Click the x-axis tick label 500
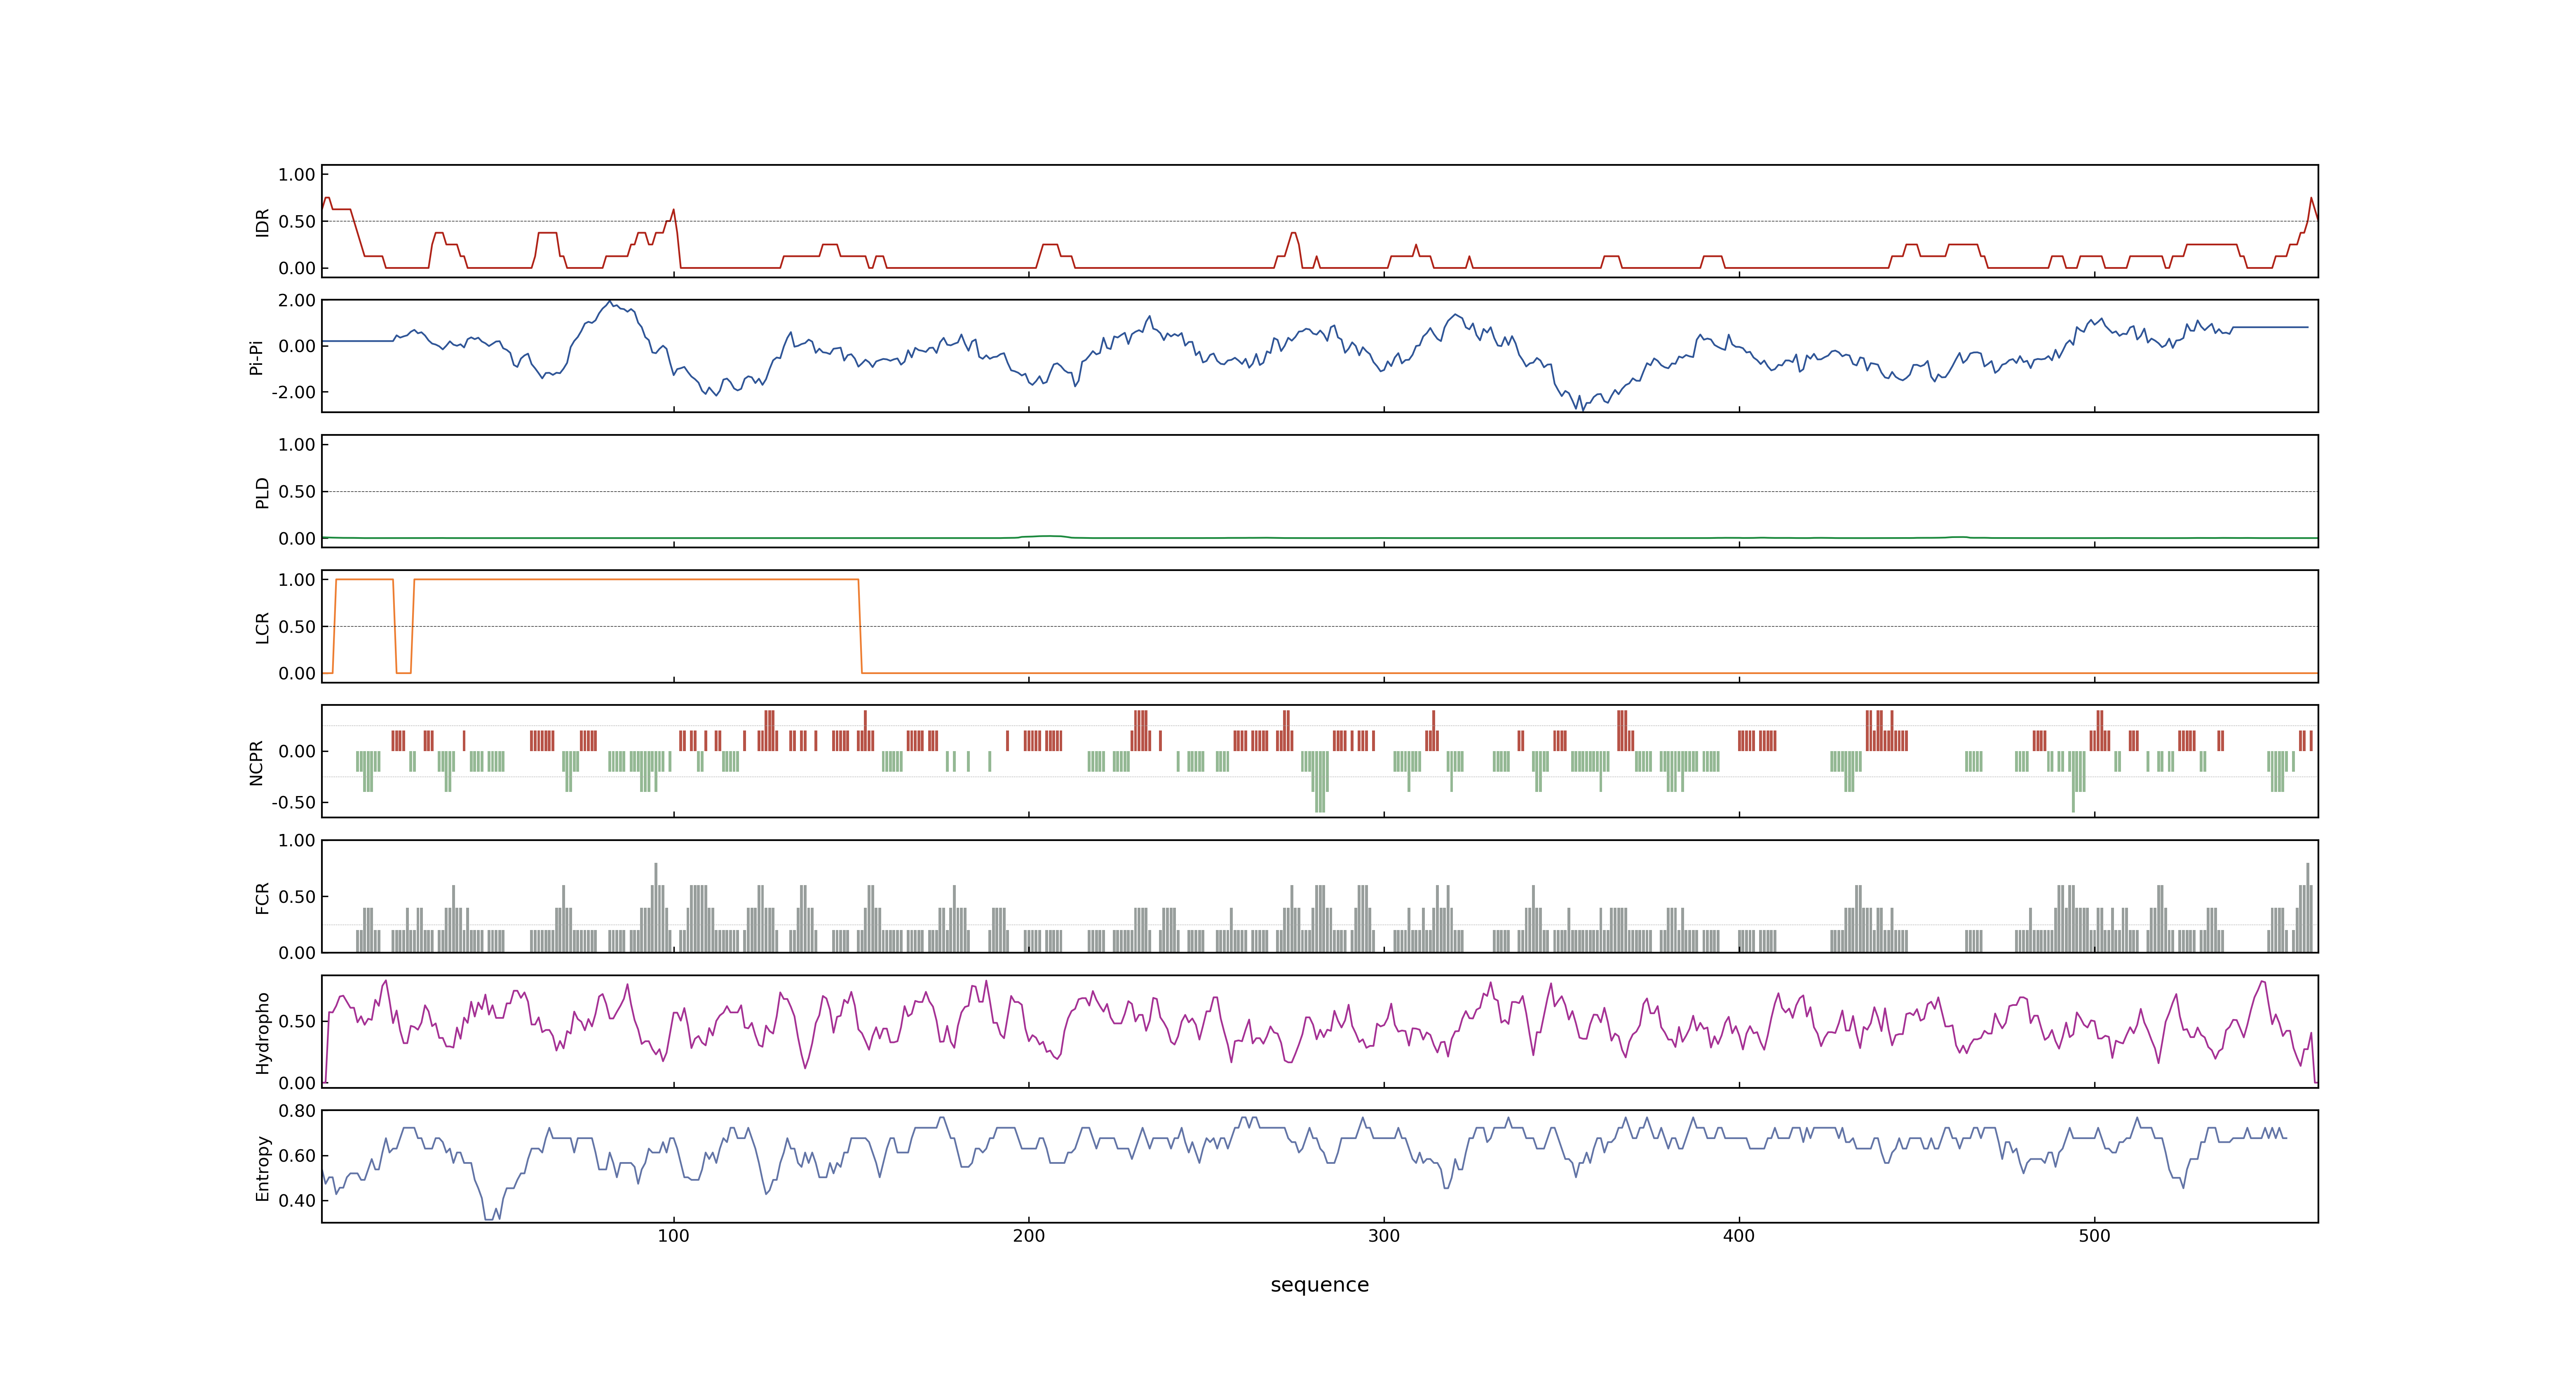Viewport: 2576px width, 1374px height. (2094, 1236)
